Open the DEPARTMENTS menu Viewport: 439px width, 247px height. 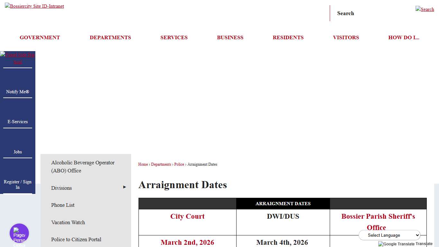[110, 37]
